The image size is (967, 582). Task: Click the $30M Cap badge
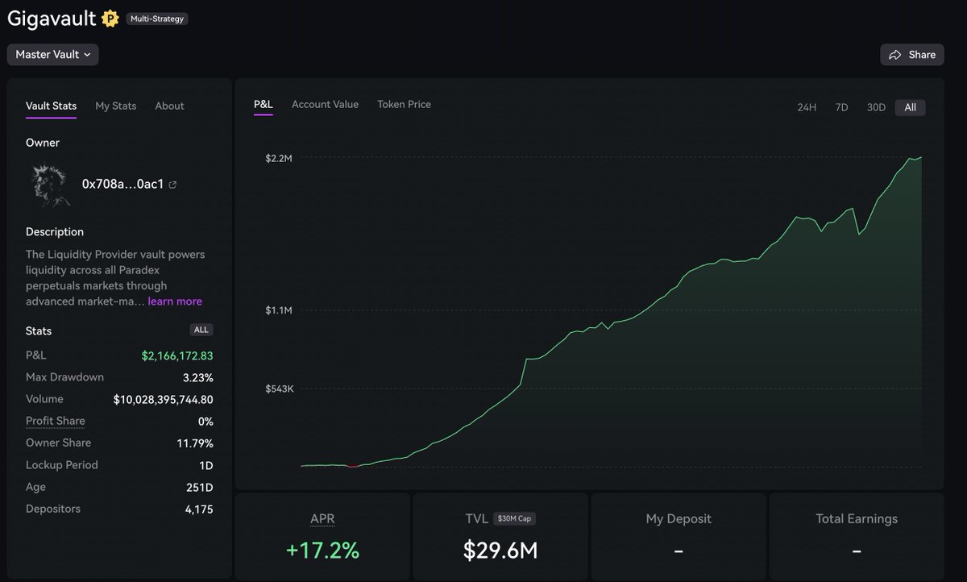pyautogui.click(x=516, y=519)
